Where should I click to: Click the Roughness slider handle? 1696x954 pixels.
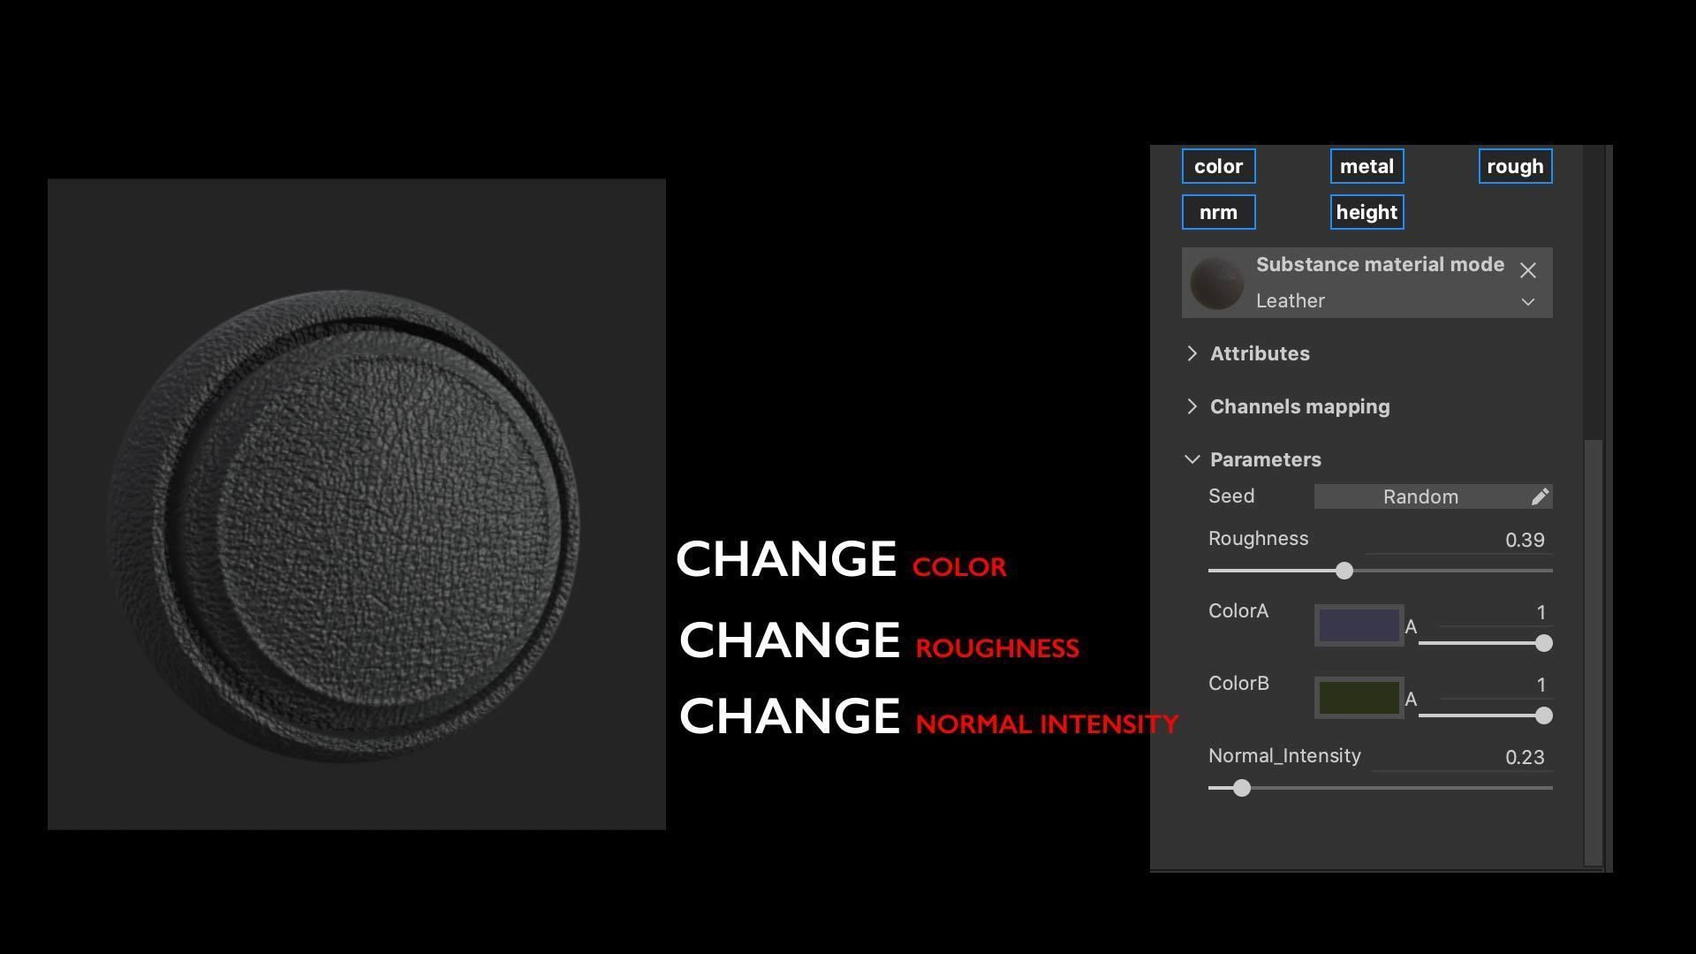[1344, 571]
